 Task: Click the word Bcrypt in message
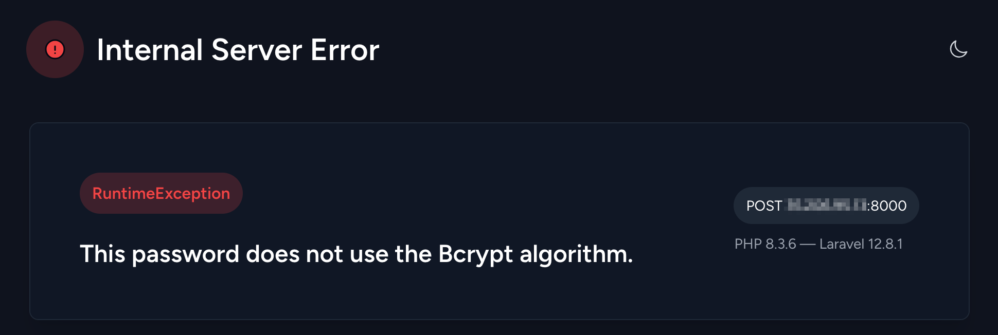point(475,254)
